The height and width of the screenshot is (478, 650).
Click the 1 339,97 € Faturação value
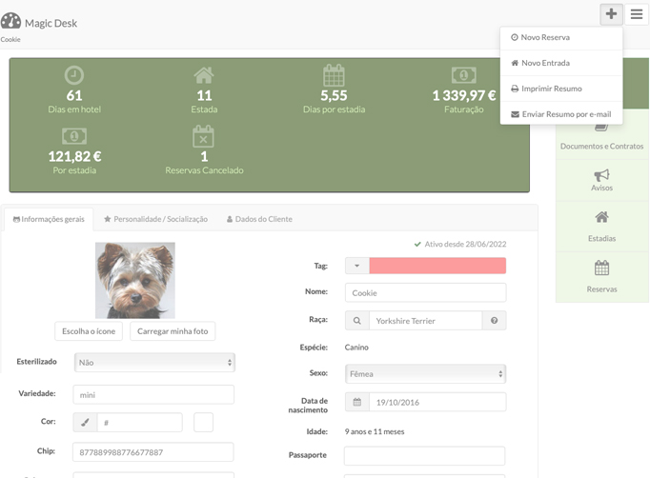point(464,95)
